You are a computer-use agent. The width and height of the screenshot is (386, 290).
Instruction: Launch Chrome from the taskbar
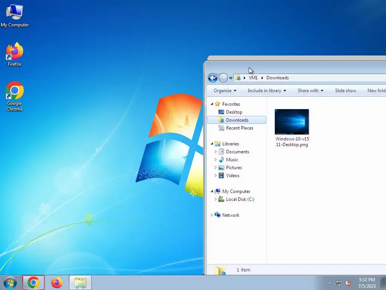[x=34, y=282]
